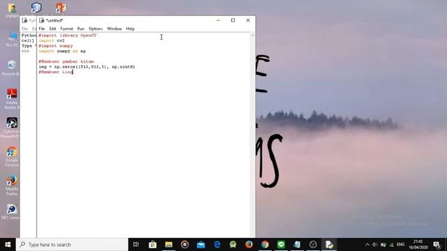
Task: Open the File menu in the untitled editor
Action: (x=42, y=29)
